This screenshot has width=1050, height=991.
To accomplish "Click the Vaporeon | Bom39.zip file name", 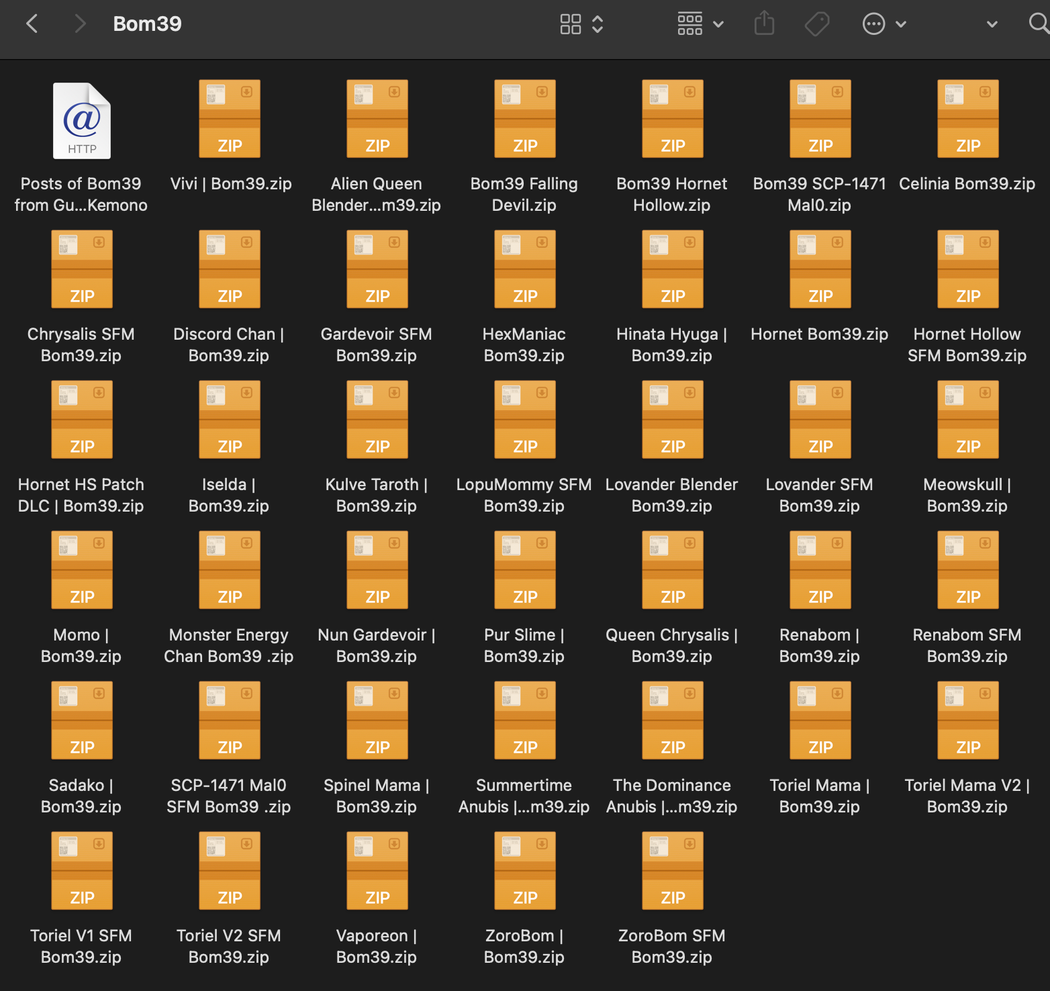I will [377, 947].
